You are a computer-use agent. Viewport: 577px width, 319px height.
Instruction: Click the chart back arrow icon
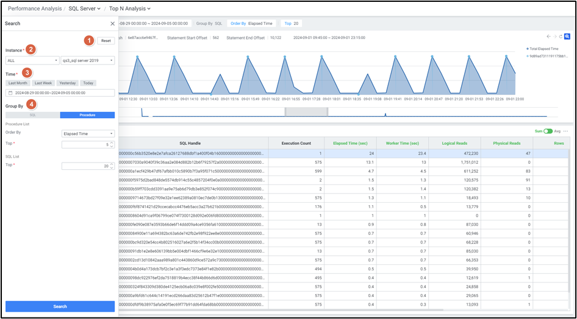coord(548,37)
